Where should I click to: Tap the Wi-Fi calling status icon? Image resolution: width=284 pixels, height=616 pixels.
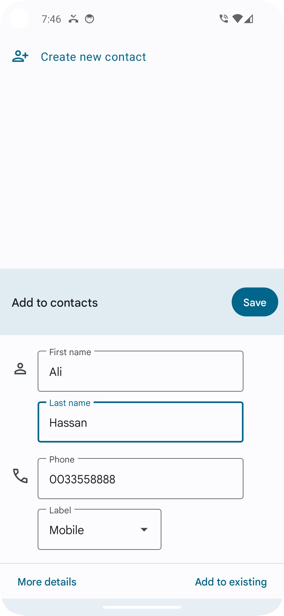pyautogui.click(x=224, y=19)
